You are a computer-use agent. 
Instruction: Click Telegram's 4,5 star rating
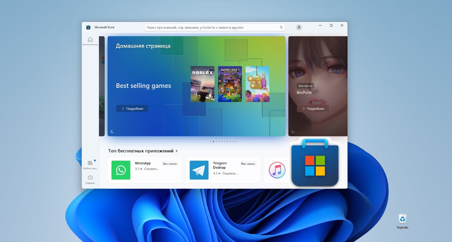[217, 173]
